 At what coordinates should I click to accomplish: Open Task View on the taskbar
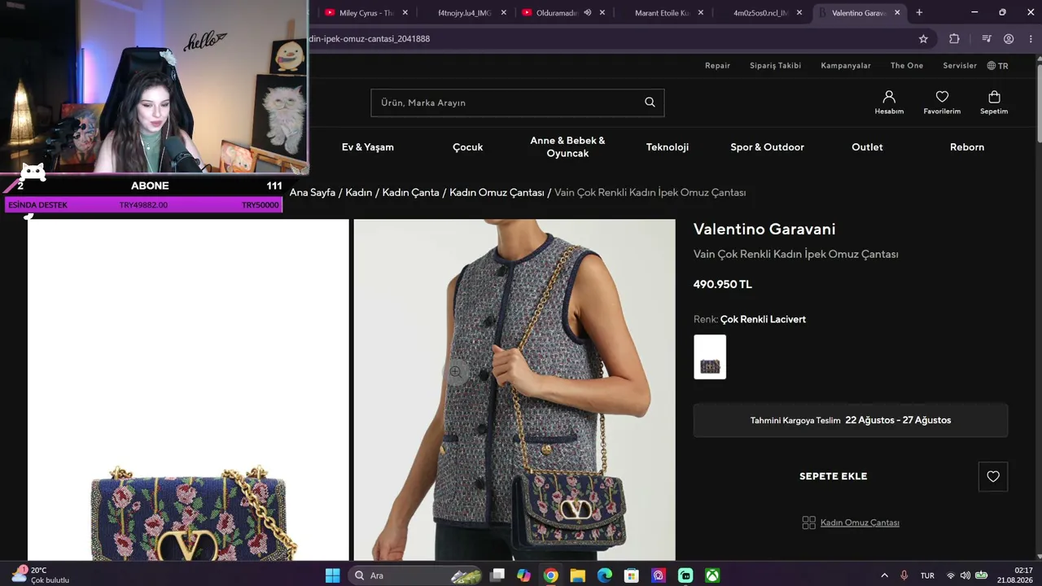[x=497, y=575]
